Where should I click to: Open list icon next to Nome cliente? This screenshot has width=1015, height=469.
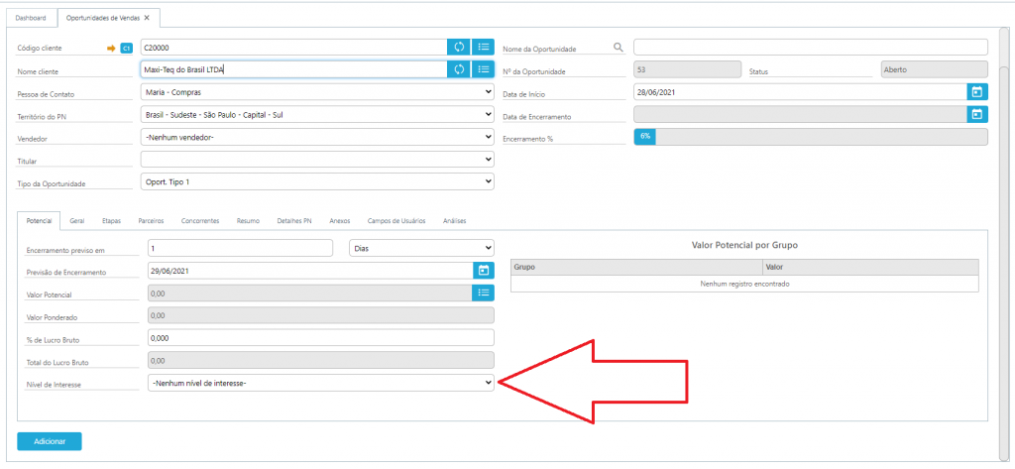(483, 69)
